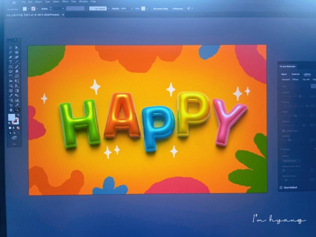Open the Change Screen Mode icon
Viewport: 316px width, 237px height.
click(14, 138)
